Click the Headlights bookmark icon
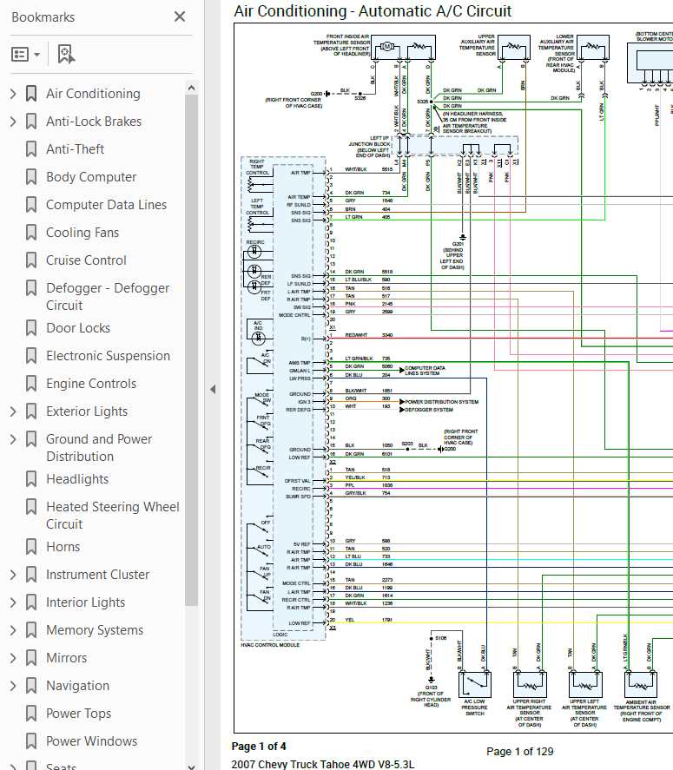This screenshot has height=770, width=673. tap(31, 479)
